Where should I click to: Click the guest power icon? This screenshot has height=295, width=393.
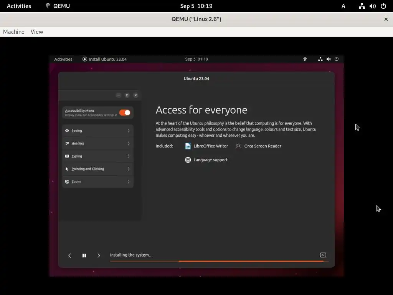(x=337, y=59)
